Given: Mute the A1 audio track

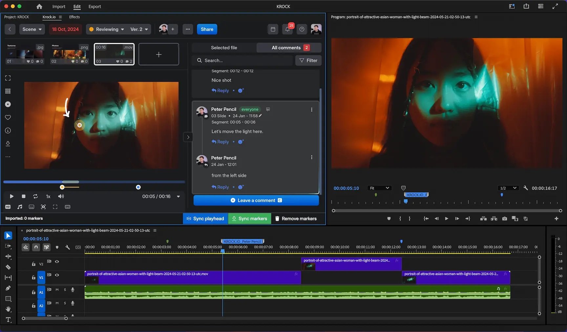Looking at the screenshot, I should (x=57, y=290).
